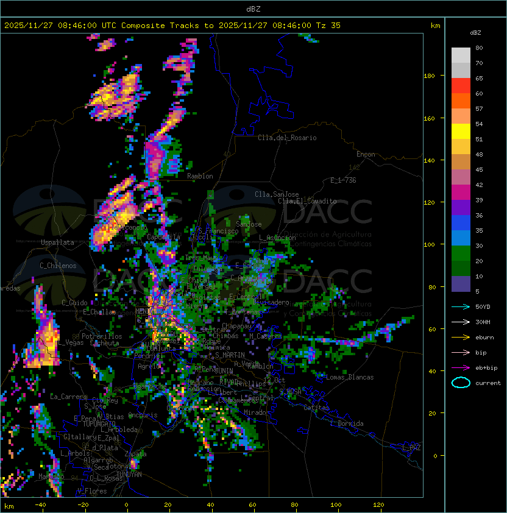
Task: Click the 'Agrelo' place label
Action: tap(149, 366)
